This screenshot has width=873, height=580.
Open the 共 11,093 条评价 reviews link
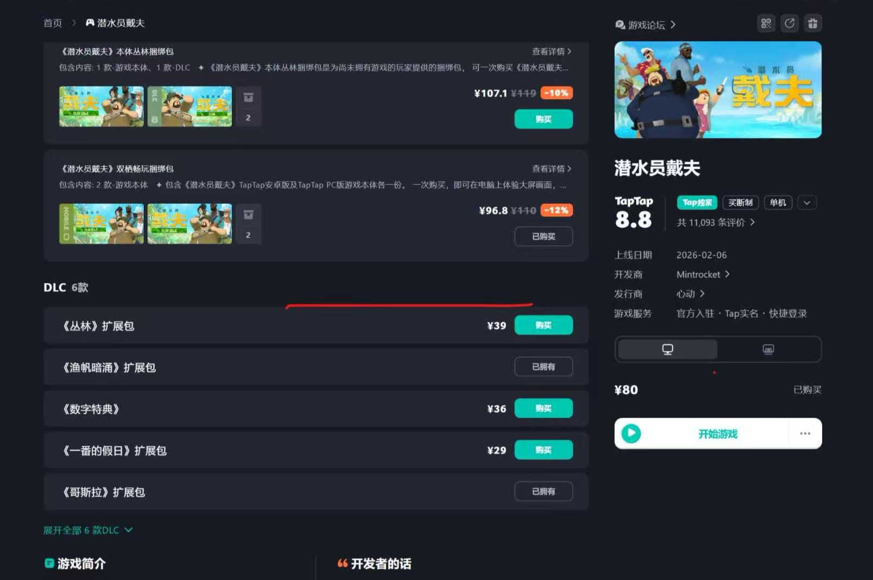(x=716, y=222)
